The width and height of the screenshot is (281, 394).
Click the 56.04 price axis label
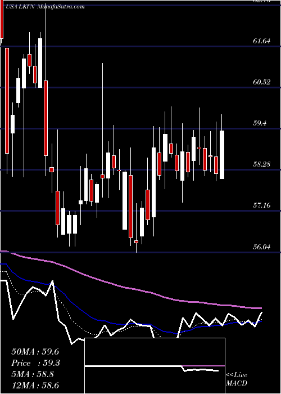click(x=262, y=247)
